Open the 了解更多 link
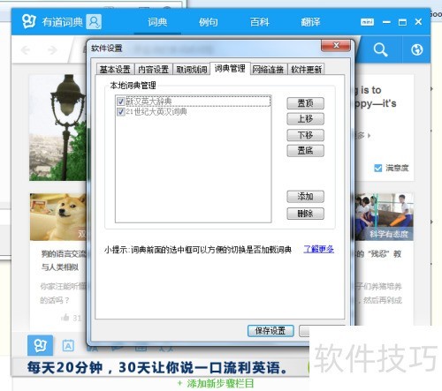Screen dimensions: 442x391 click(x=318, y=249)
